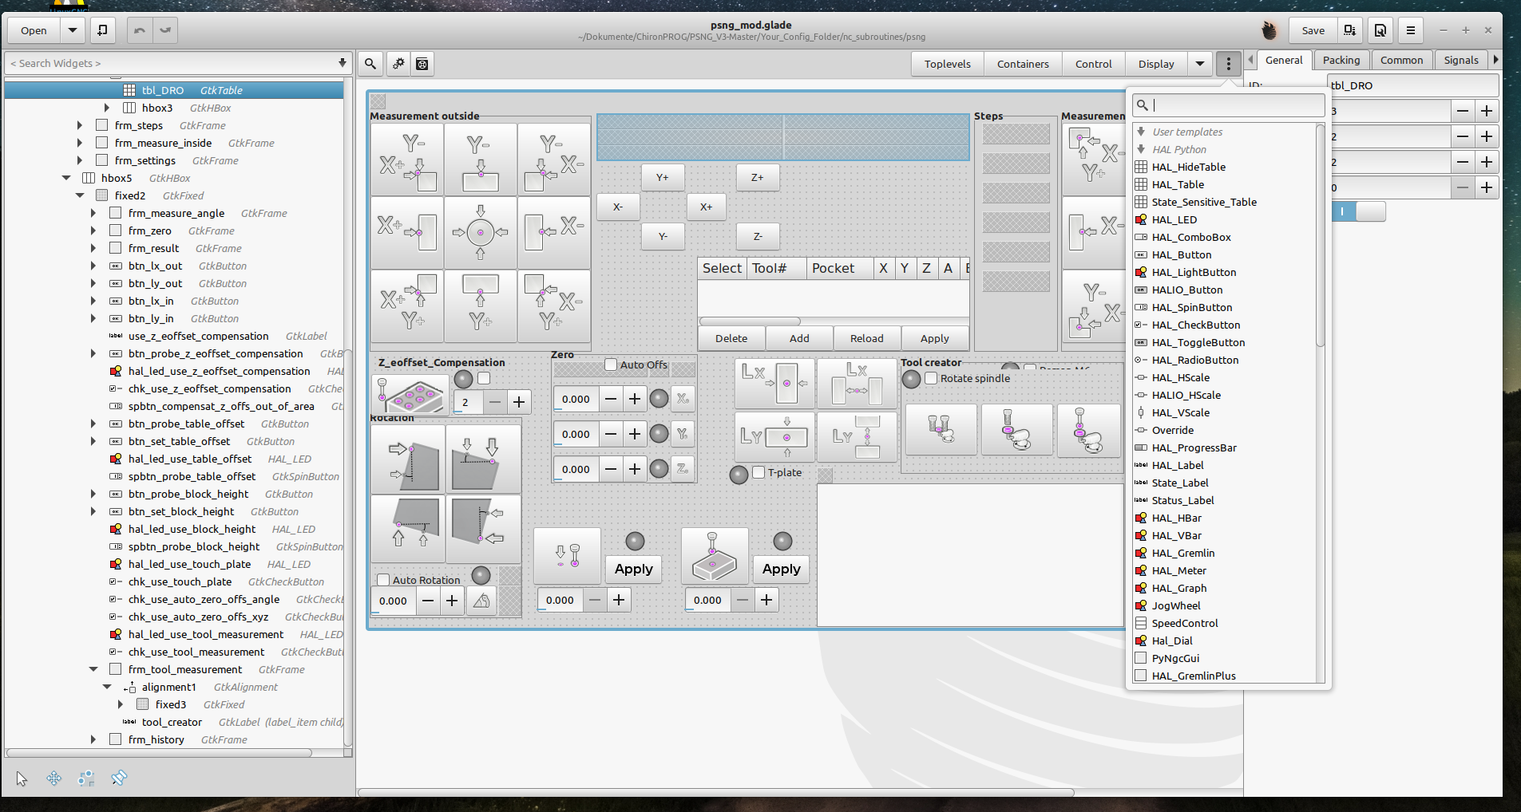
Task: Select the pointer selection mode icon
Action: pyautogui.click(x=22, y=778)
